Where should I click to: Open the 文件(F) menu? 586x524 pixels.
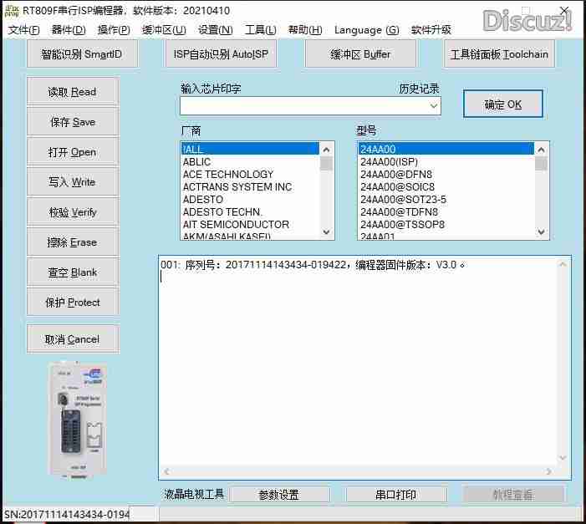tap(23, 30)
